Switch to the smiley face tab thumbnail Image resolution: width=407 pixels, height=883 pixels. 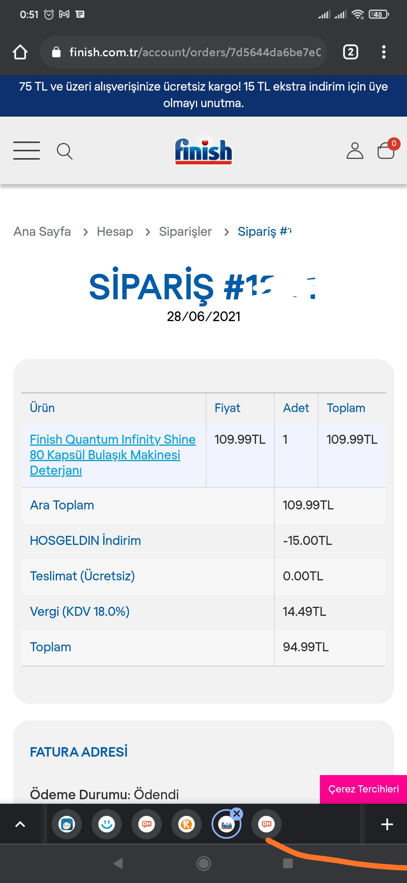tap(107, 825)
